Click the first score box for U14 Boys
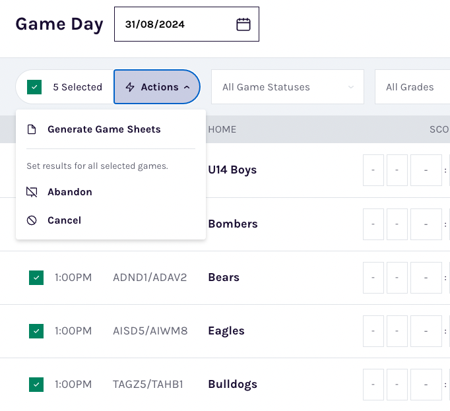The height and width of the screenshot is (411, 450). pyautogui.click(x=373, y=170)
